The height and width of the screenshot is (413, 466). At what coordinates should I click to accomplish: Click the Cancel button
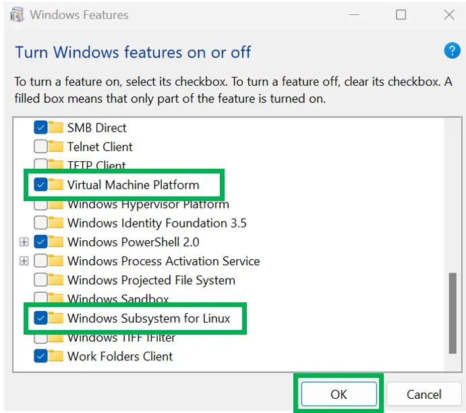pyautogui.click(x=424, y=394)
